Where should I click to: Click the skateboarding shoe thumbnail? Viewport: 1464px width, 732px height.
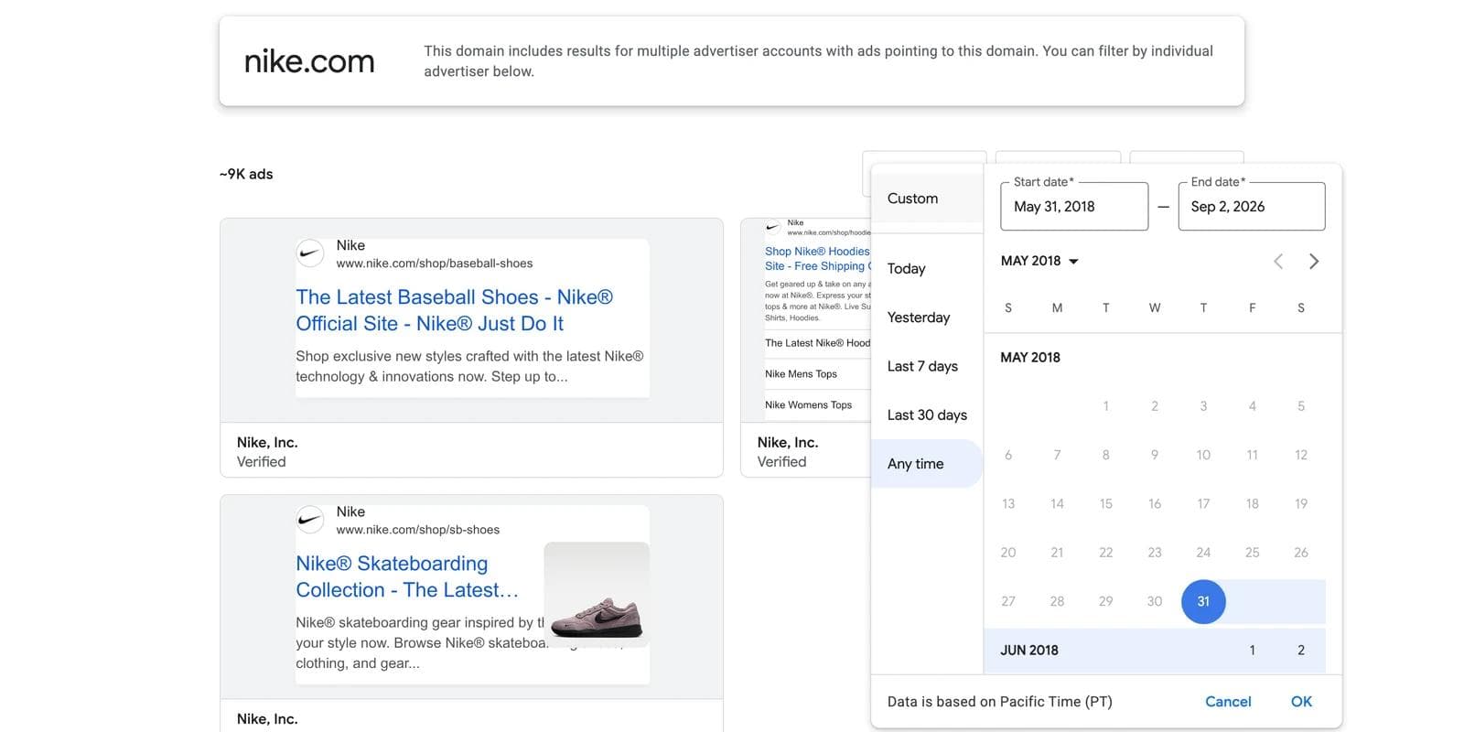[597, 594]
